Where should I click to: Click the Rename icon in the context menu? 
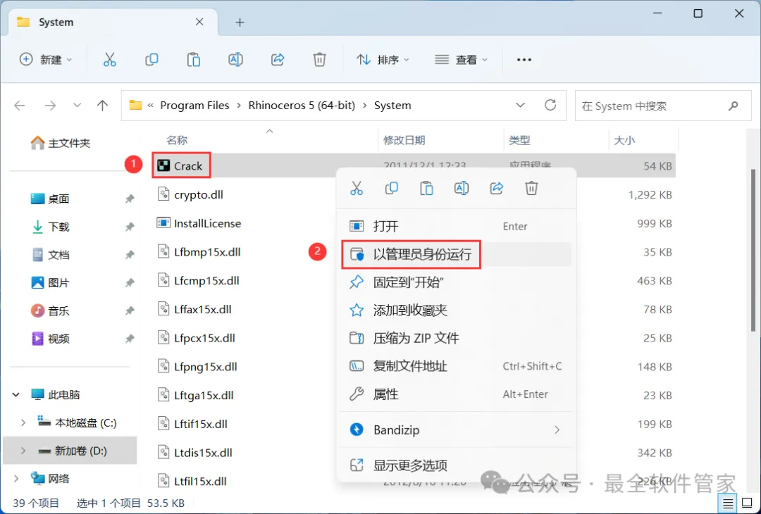click(x=462, y=188)
